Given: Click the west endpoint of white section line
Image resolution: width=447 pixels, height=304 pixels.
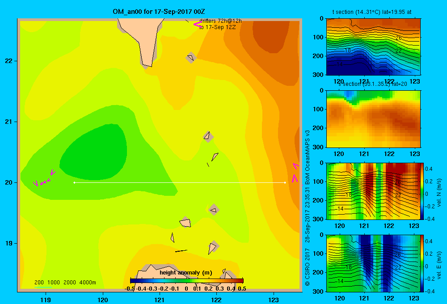Looking at the screenshot, I should [x=74, y=182].
